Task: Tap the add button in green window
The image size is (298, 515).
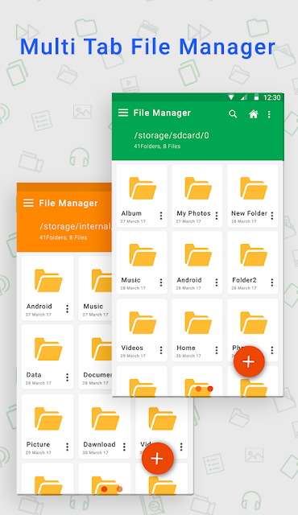Action: (249, 361)
